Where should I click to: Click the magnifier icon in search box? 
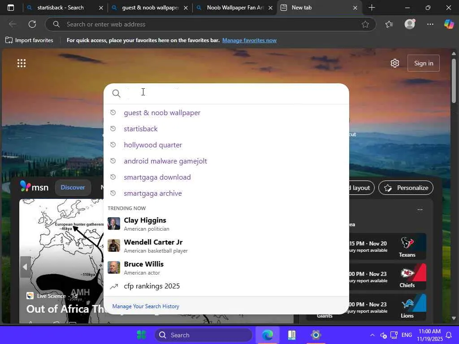[116, 94]
